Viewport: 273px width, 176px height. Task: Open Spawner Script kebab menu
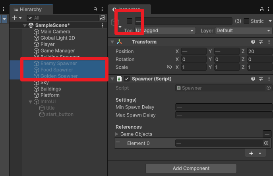click(x=269, y=79)
